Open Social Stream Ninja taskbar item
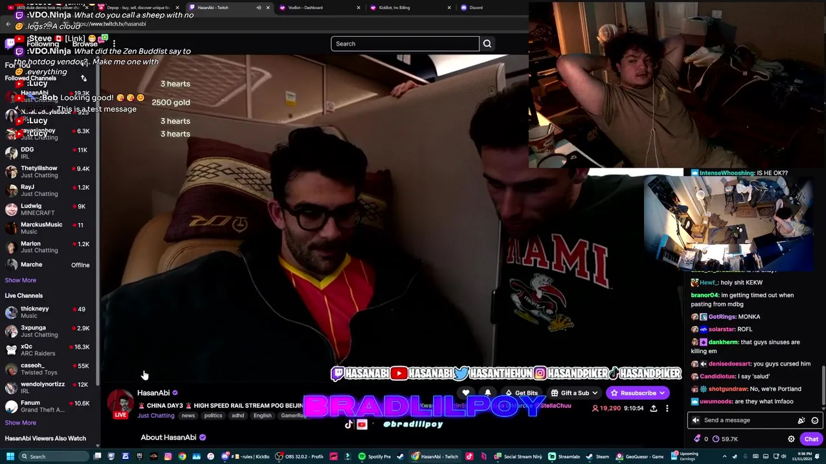 (518, 456)
